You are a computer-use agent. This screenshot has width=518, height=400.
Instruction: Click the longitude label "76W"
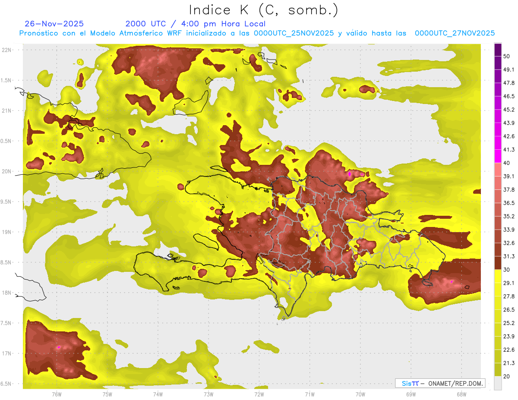pos(57,394)
